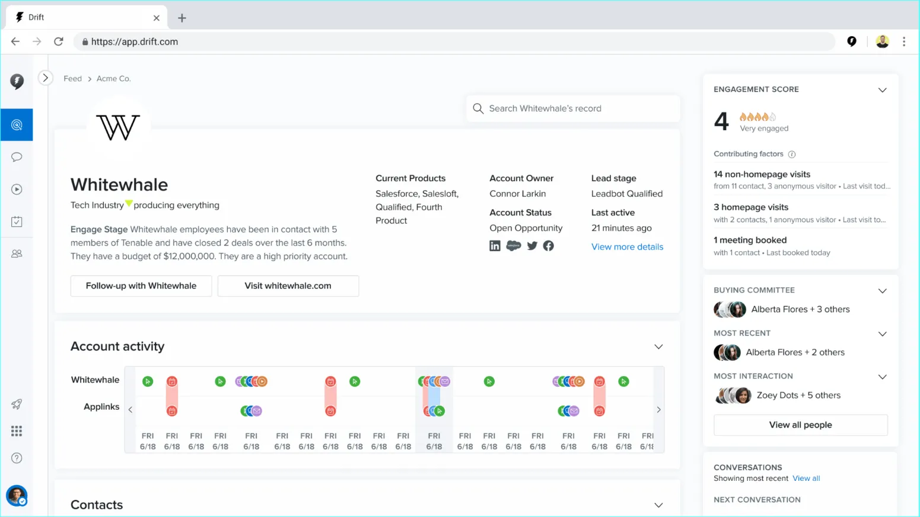Viewport: 920px width, 517px height.
Task: Click the help question mark icon
Action: pyautogui.click(x=17, y=458)
